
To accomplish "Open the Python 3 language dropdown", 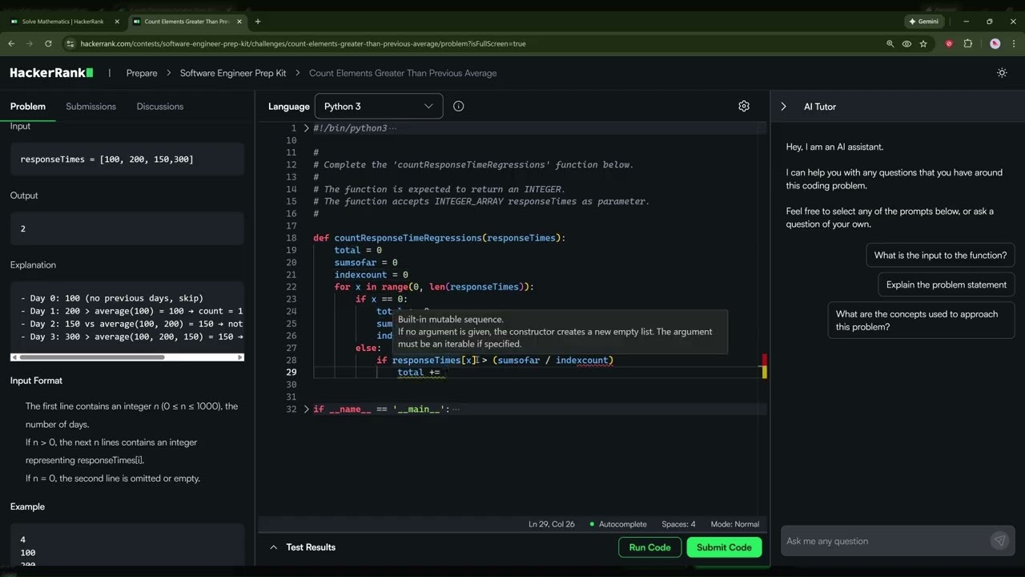I will coord(379,106).
